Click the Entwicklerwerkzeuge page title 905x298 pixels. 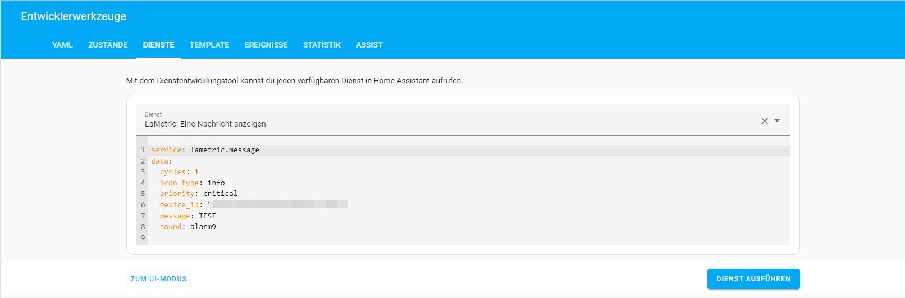coord(74,16)
